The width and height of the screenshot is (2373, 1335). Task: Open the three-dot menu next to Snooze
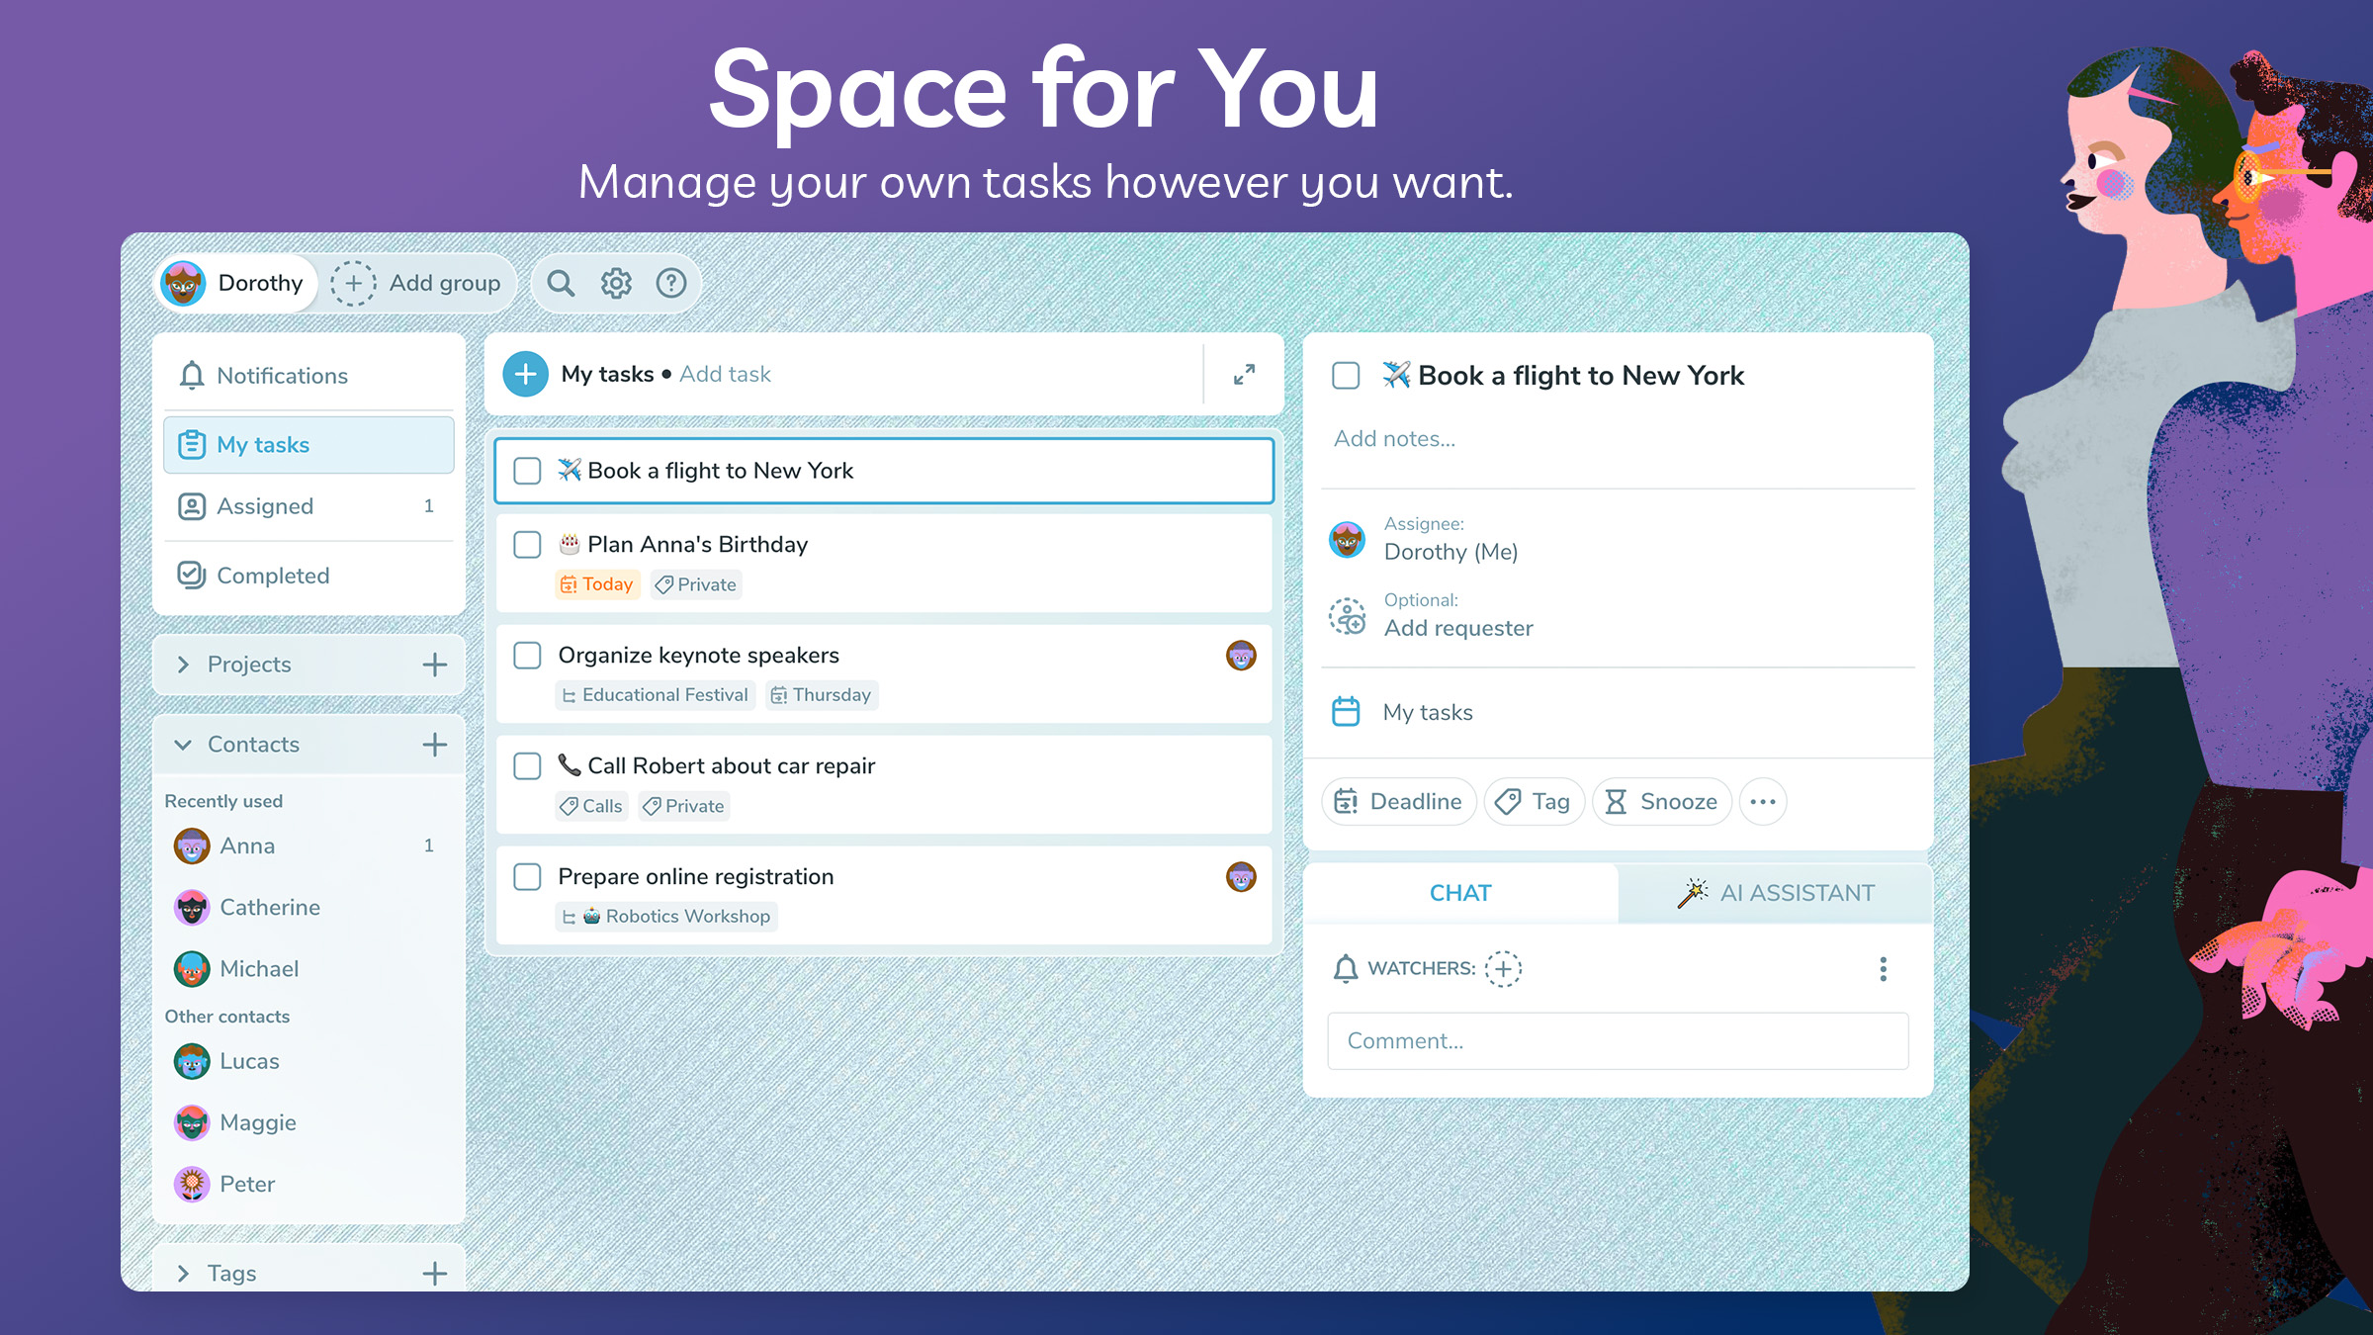click(x=1763, y=802)
